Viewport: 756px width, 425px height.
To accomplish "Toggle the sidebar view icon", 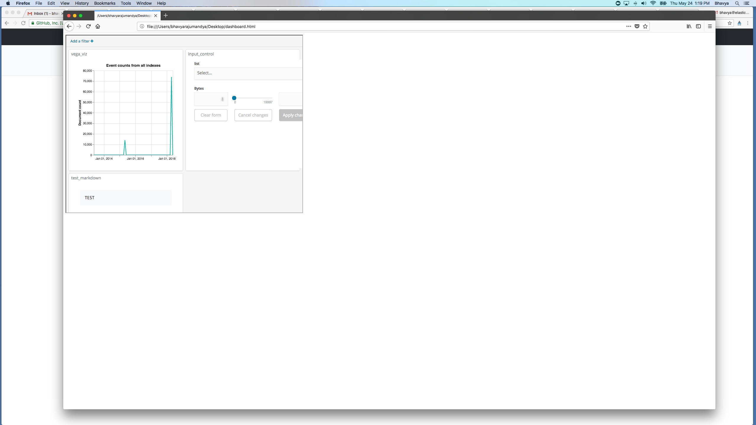I will pyautogui.click(x=699, y=26).
